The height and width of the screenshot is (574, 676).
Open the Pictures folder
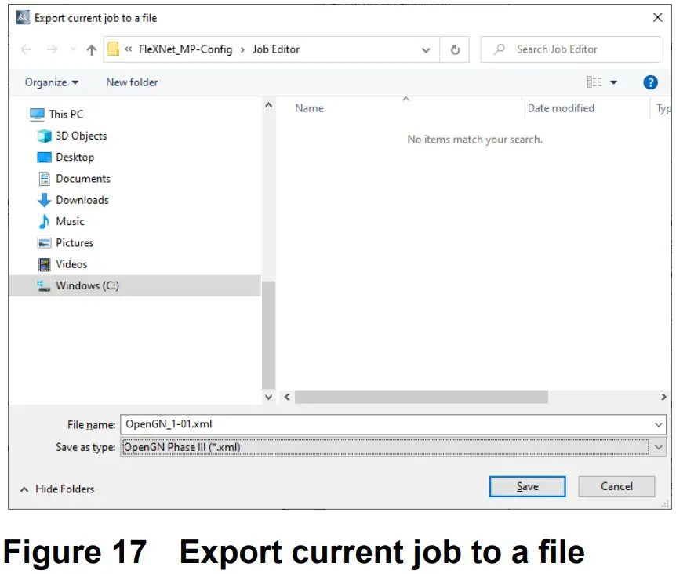(x=75, y=243)
